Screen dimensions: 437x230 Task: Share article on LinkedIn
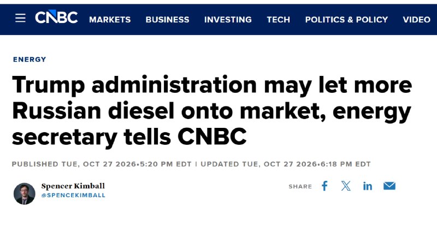coord(367,186)
